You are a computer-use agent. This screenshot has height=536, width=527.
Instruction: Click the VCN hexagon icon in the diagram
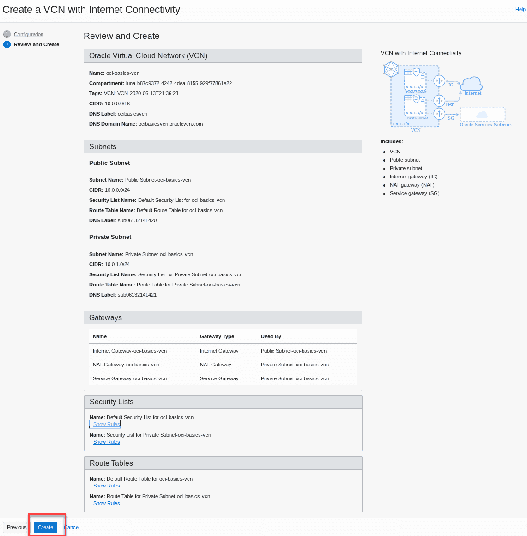click(x=391, y=69)
